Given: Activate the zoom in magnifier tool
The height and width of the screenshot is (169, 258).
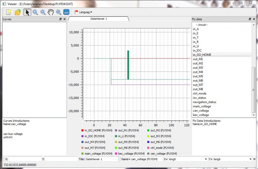Looking at the screenshot, I should click(35, 12).
